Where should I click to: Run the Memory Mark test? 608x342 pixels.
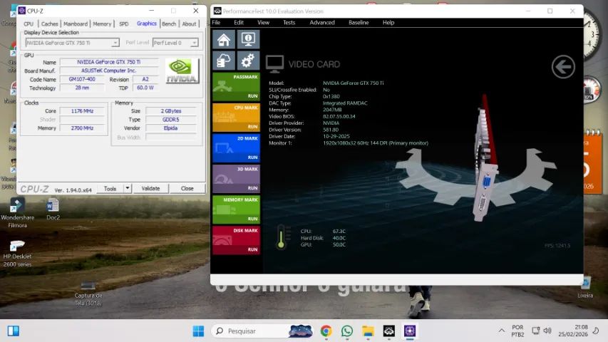[236, 209]
